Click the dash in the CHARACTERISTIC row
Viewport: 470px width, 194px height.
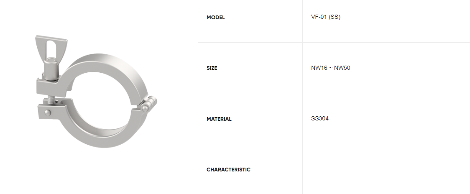click(312, 170)
